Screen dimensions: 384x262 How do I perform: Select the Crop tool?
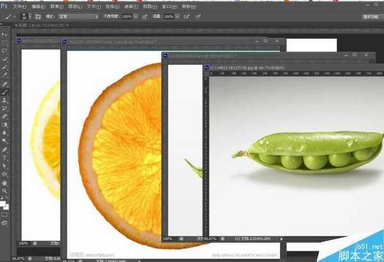coord(5,67)
